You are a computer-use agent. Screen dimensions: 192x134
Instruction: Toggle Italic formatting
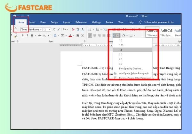(x=27, y=35)
